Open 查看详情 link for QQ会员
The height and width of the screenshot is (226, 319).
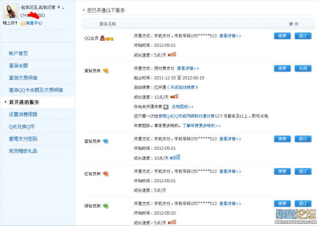pyautogui.click(x=230, y=36)
